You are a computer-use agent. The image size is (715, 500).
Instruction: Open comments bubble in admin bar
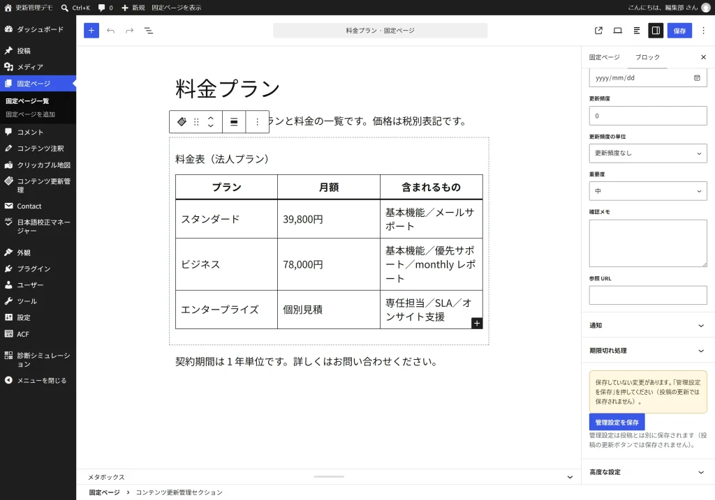(x=105, y=8)
